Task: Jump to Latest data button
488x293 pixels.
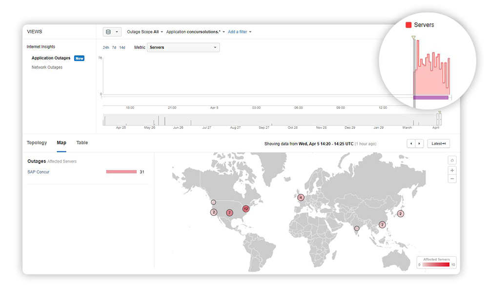Action: point(438,144)
